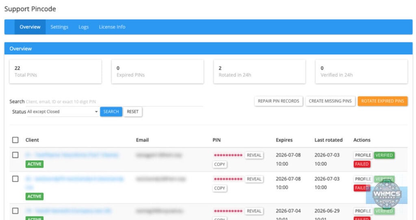Open PROFILE for the second row
This screenshot has height=220, width=416.
tap(363, 179)
